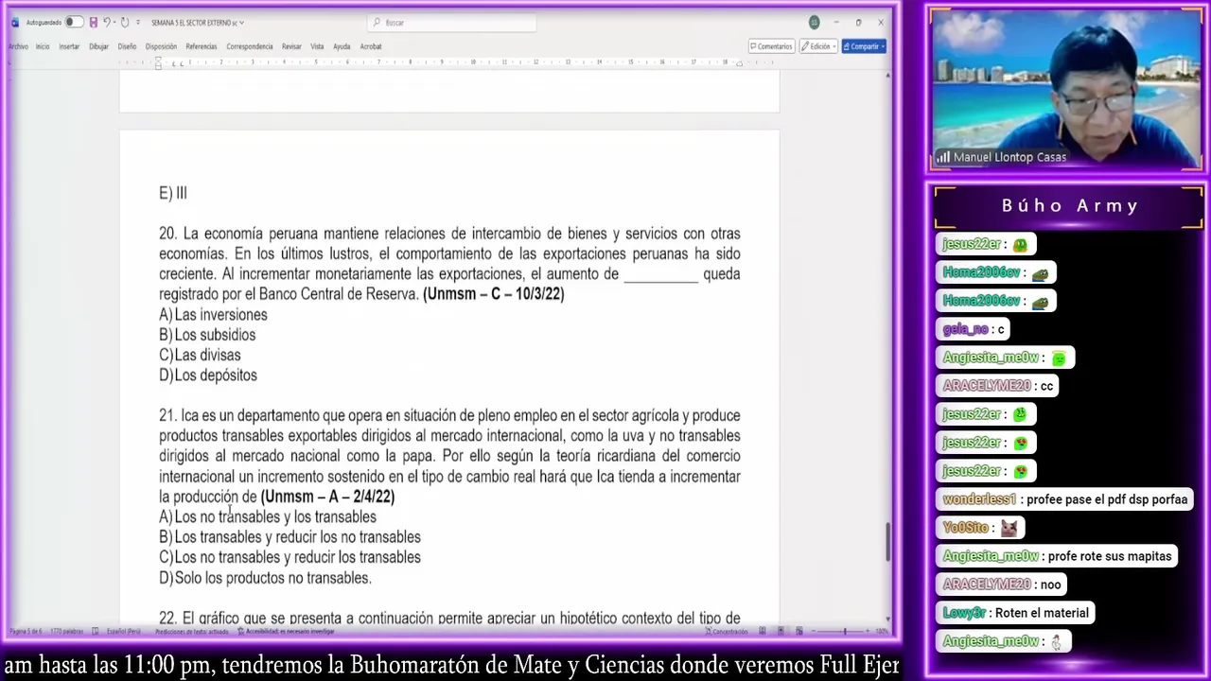The height and width of the screenshot is (681, 1211).
Task: Click chat message 'Roten el material'
Action: coord(1042,613)
